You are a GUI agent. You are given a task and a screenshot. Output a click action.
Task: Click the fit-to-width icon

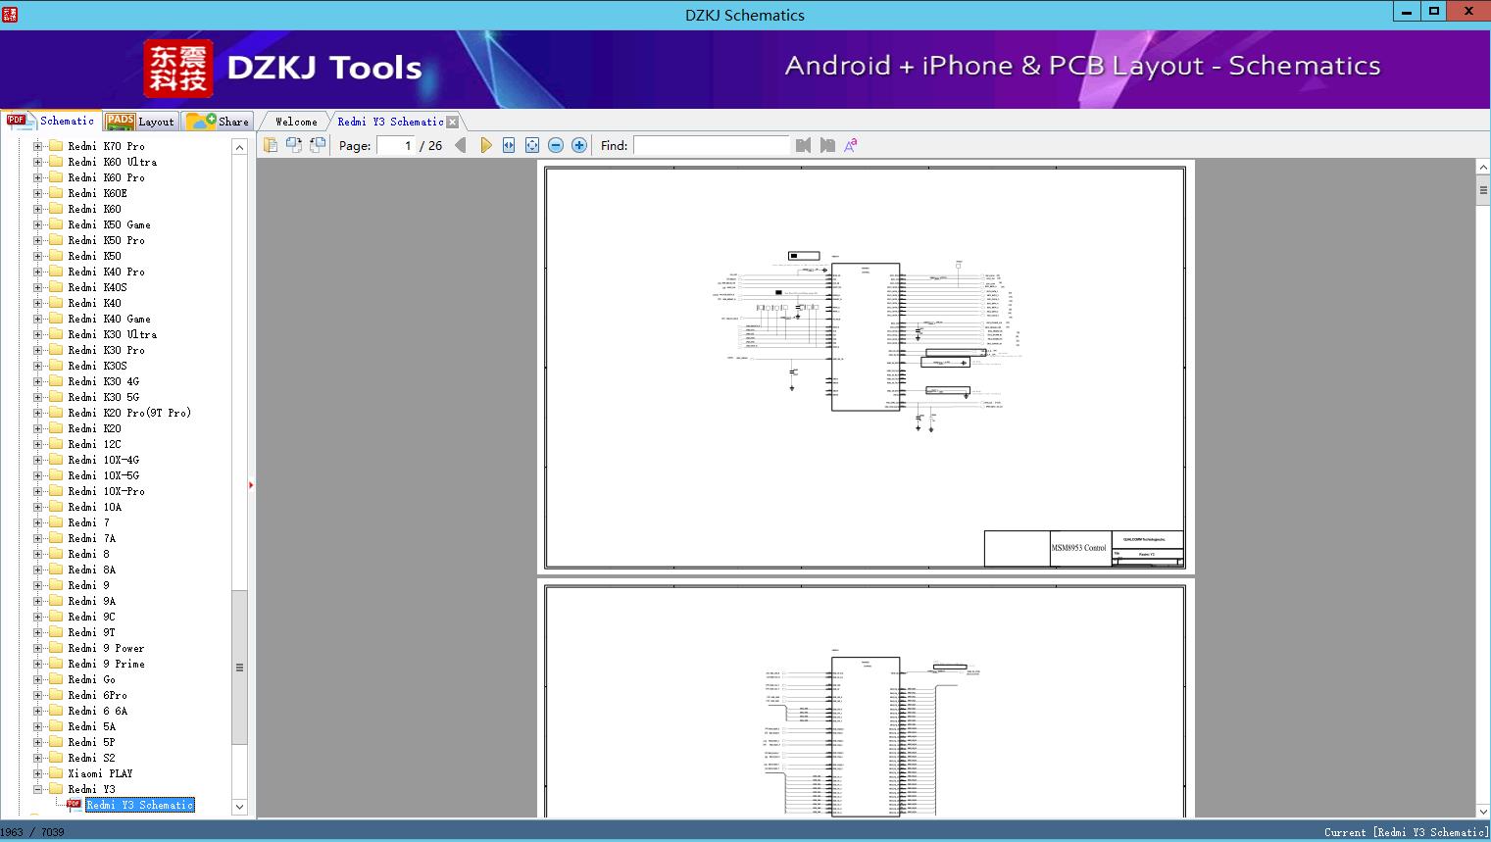508,144
